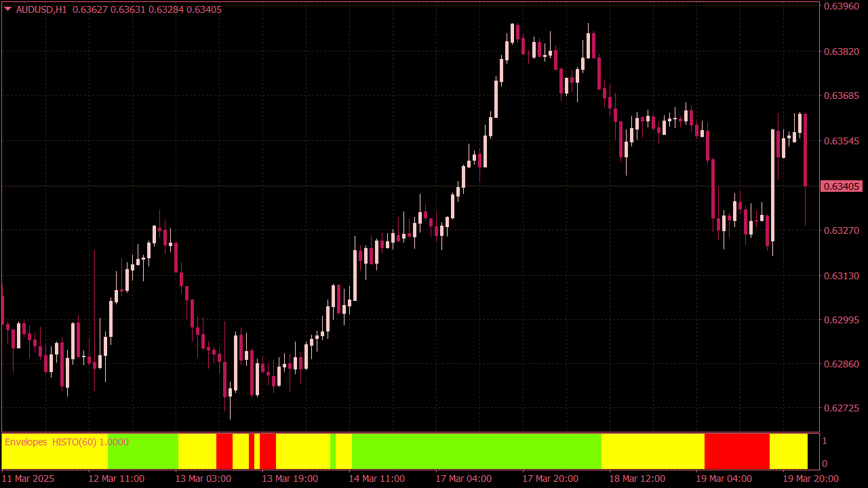Click the 13 Mar 19:00 time axis label
The height and width of the screenshot is (488, 868).
[x=290, y=479]
